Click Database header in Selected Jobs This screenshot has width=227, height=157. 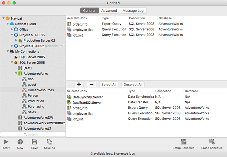tap(205, 91)
